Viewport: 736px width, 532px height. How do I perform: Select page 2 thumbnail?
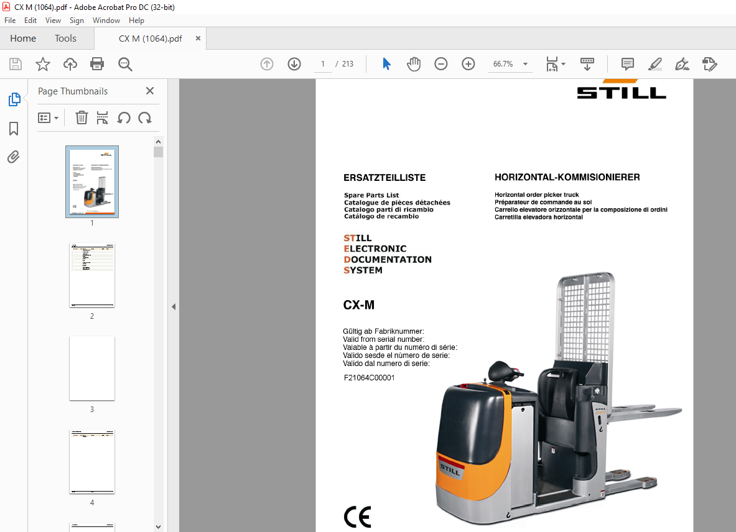tap(92, 275)
